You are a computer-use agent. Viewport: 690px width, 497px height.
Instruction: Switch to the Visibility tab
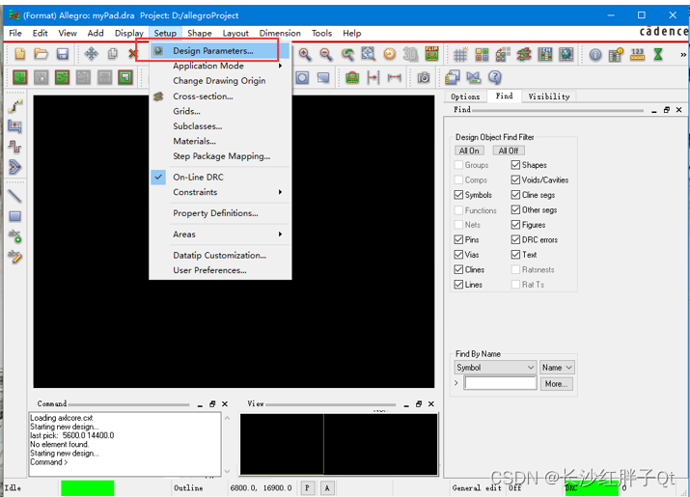point(549,97)
